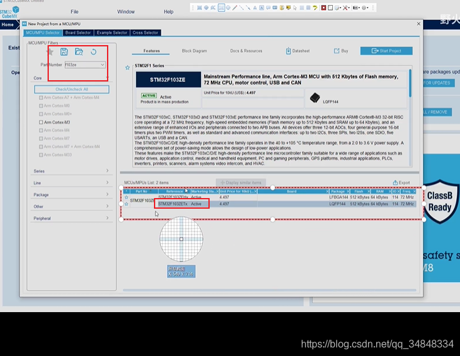Go to Home in the breadcrumb
Image resolution: width=460 pixels, height=356 pixels.
point(8,24)
